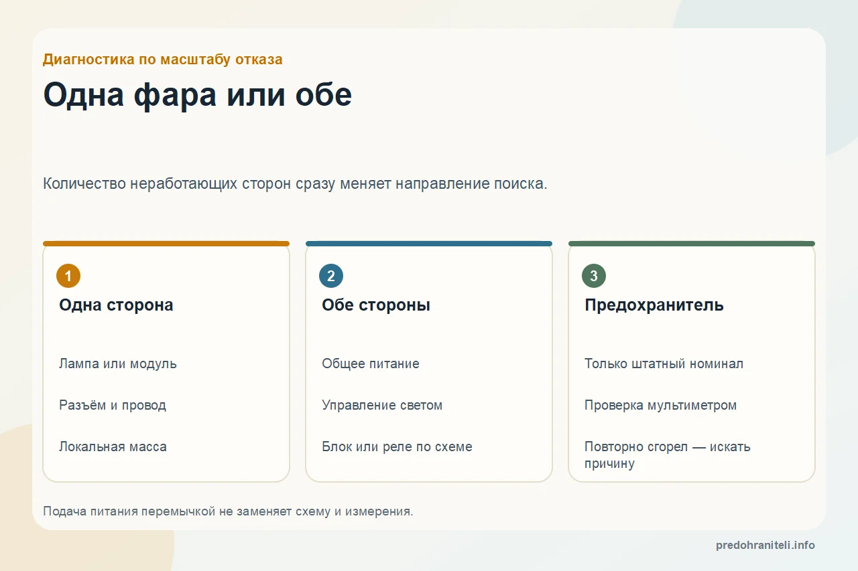This screenshot has height=571, width=858.
Task: Click 'Управление светом' item
Action: (x=382, y=406)
